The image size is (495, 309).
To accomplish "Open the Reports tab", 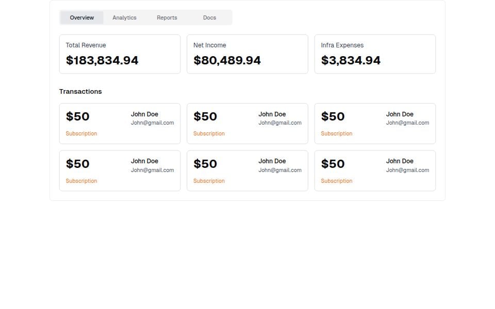I will tap(167, 17).
